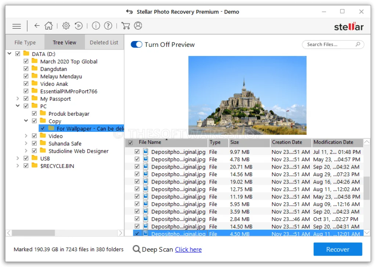Click the castle preview image
Screen dimensions: 376x267
(x=247, y=95)
